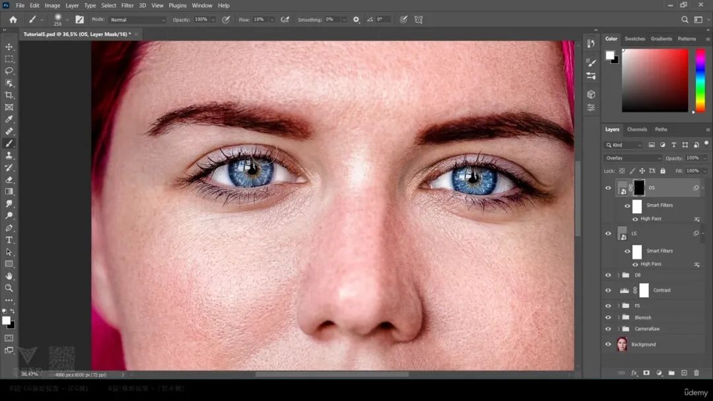Toggle airbrush-style build-up effects

click(x=285, y=20)
